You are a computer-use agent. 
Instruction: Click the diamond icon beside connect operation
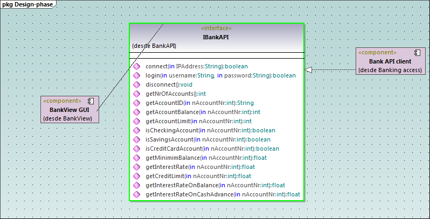point(136,67)
